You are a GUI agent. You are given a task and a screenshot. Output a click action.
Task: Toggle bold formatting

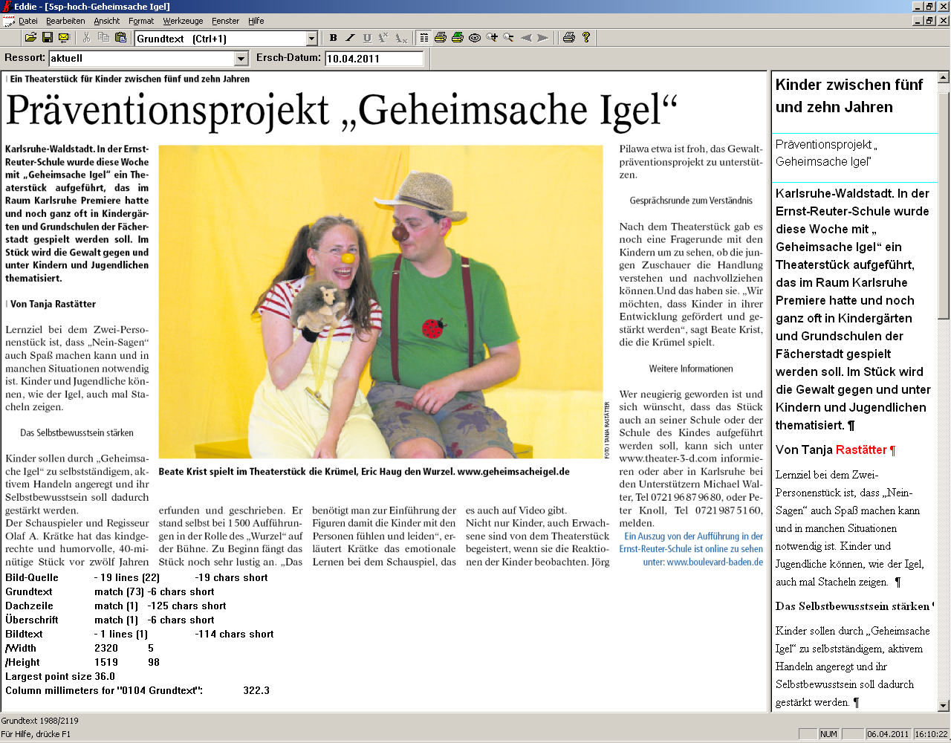[x=333, y=37]
